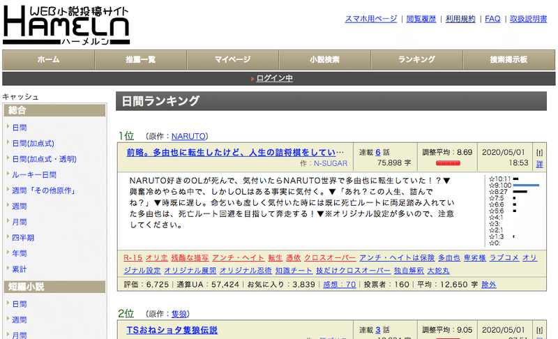Open the ランキング navigation tab
This screenshot has width=558, height=339.
(416, 60)
